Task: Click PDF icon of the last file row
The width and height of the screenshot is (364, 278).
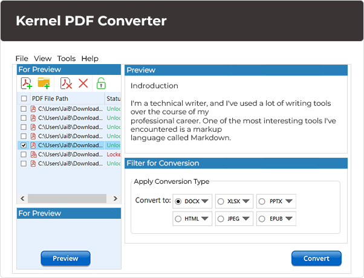Action: (x=33, y=164)
